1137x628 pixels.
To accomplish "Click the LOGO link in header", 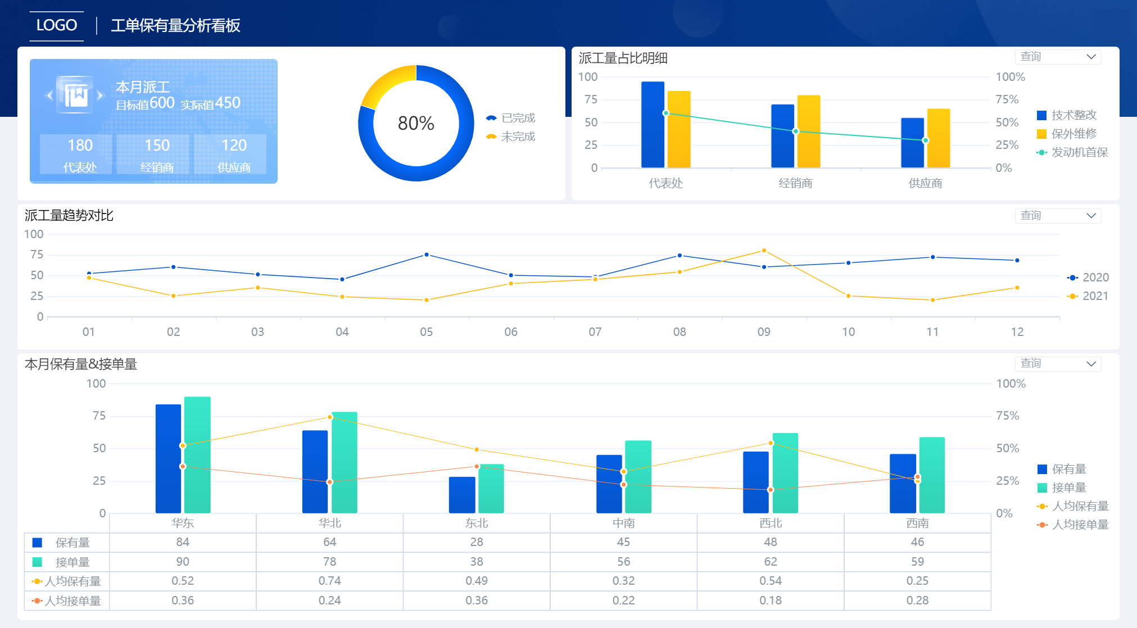I will tap(56, 25).
